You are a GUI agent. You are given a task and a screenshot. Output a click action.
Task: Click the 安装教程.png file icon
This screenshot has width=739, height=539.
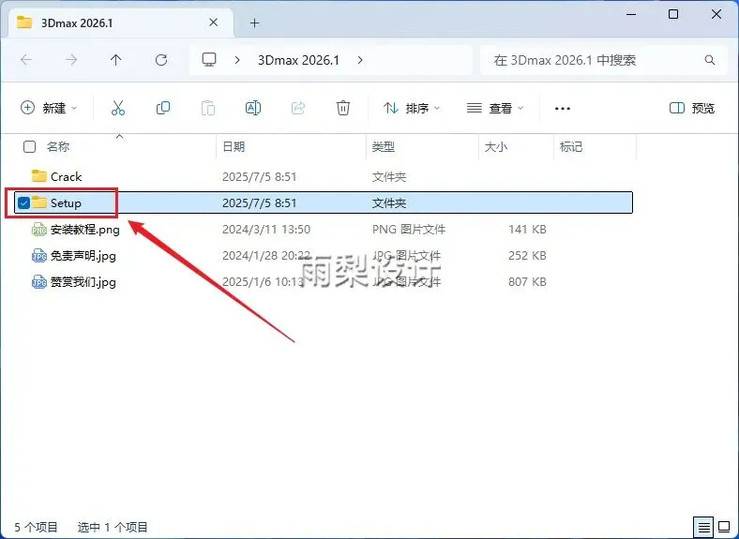39,230
